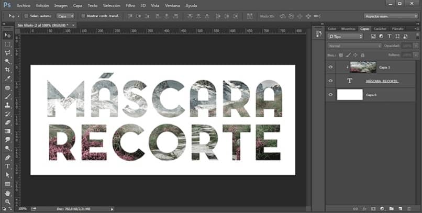Viewport: 422px width, 213px height.
Task: Select the Zoom tool in toolbox
Action: [x=7, y=201]
